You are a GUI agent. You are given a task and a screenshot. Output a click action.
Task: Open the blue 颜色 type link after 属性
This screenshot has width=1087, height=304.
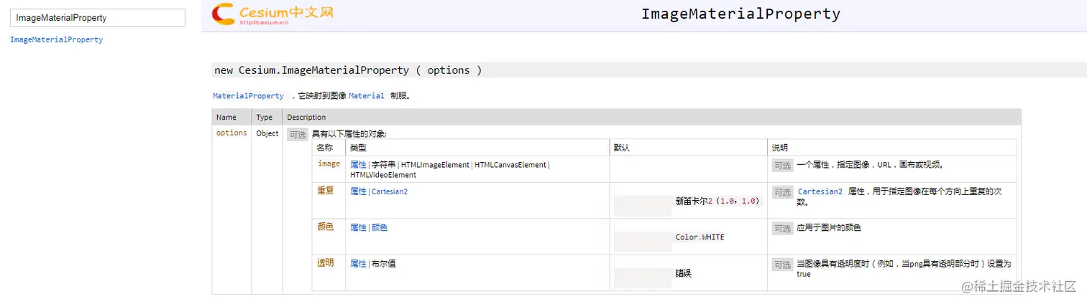coord(380,228)
